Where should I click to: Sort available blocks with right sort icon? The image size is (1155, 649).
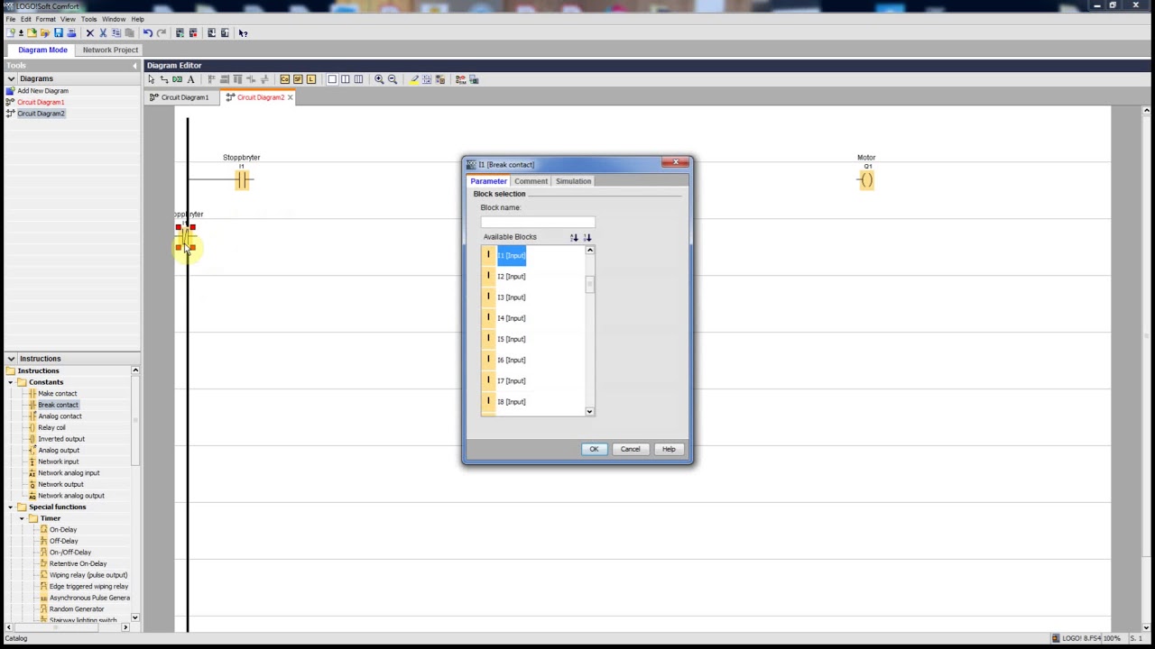coord(587,237)
